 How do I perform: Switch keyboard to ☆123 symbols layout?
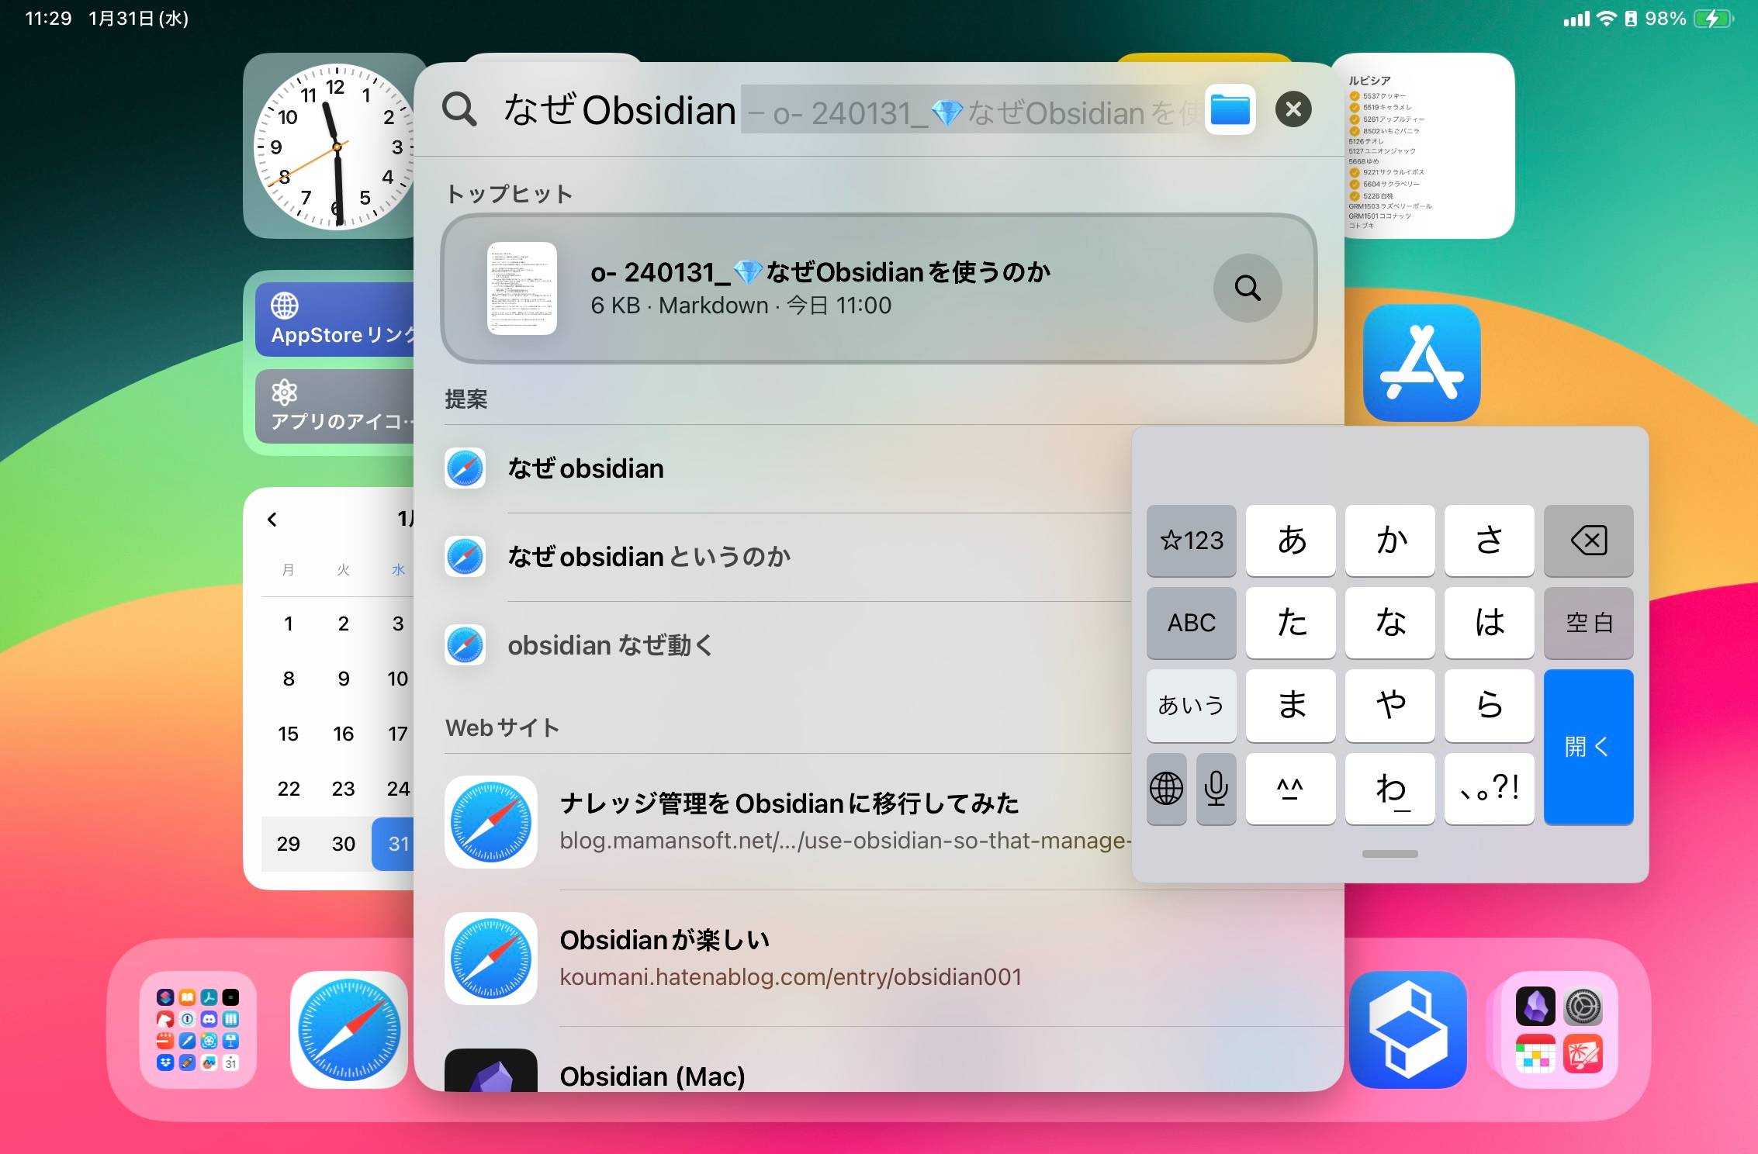coord(1192,541)
